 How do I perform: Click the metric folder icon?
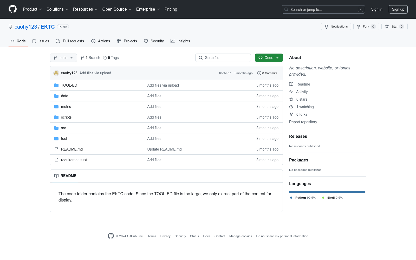56,107
